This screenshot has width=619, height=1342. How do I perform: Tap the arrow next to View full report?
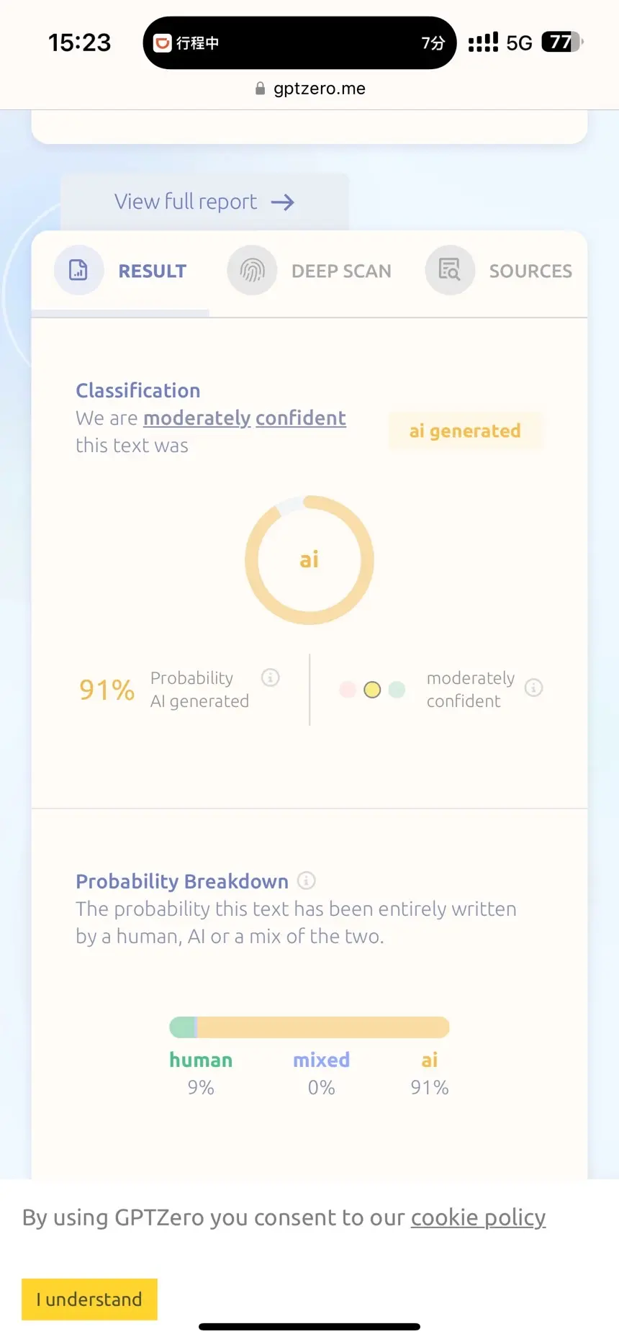(x=283, y=202)
